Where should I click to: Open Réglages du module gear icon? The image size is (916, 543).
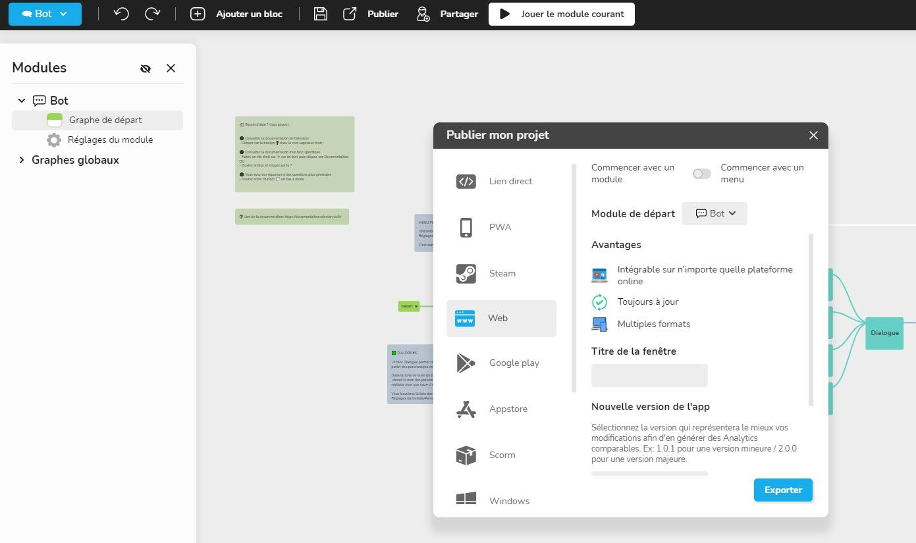click(x=54, y=140)
